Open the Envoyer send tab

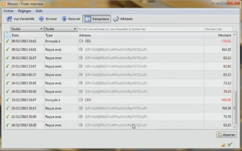tap(48, 19)
